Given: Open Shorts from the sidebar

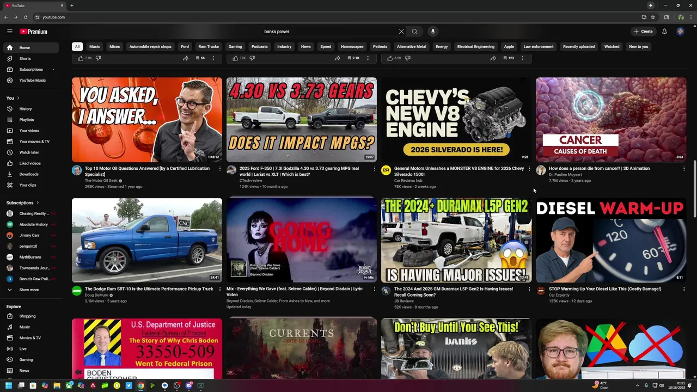Looking at the screenshot, I should point(30,58).
